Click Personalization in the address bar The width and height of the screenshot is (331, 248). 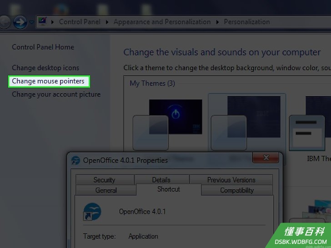247,22
